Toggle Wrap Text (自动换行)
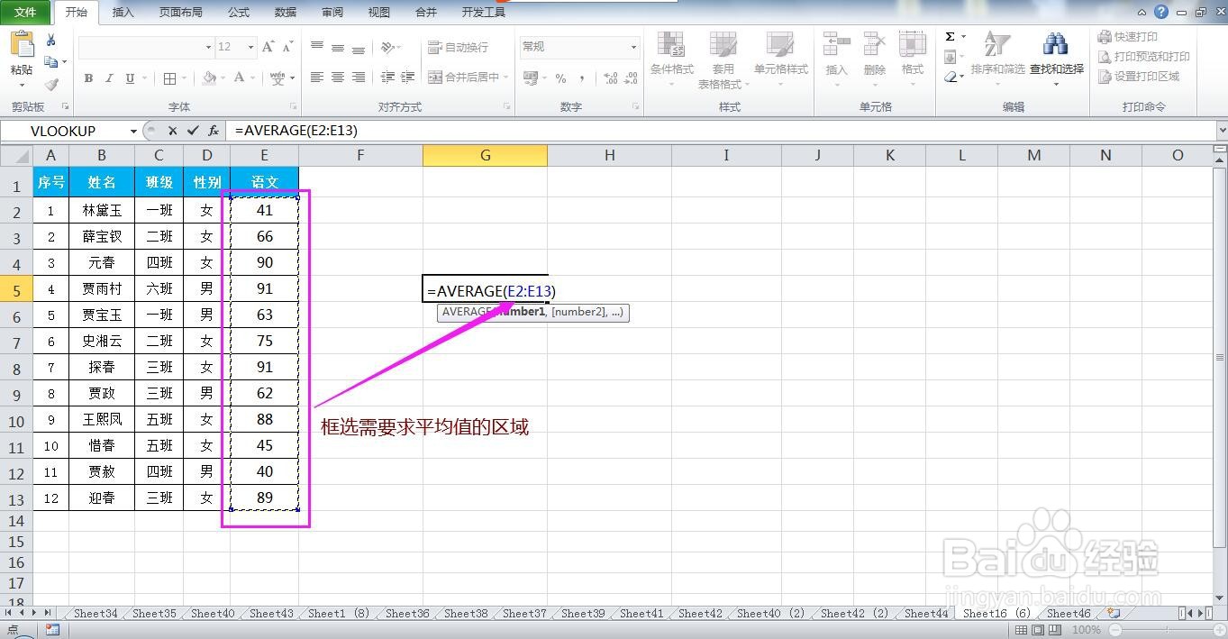The width and height of the screenshot is (1228, 639). click(458, 47)
